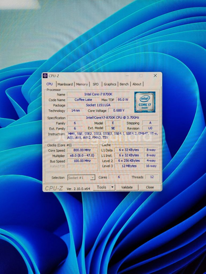Click the Cores value 6
Image resolution: width=206 pixels, height=274 pixels.
coord(119,177)
